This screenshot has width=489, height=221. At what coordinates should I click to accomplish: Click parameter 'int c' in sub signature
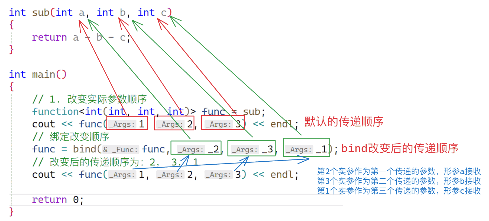tap(152, 12)
